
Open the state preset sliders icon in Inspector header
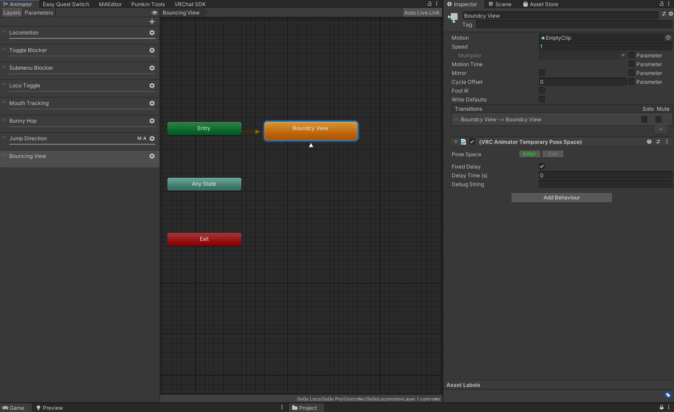coord(664,14)
